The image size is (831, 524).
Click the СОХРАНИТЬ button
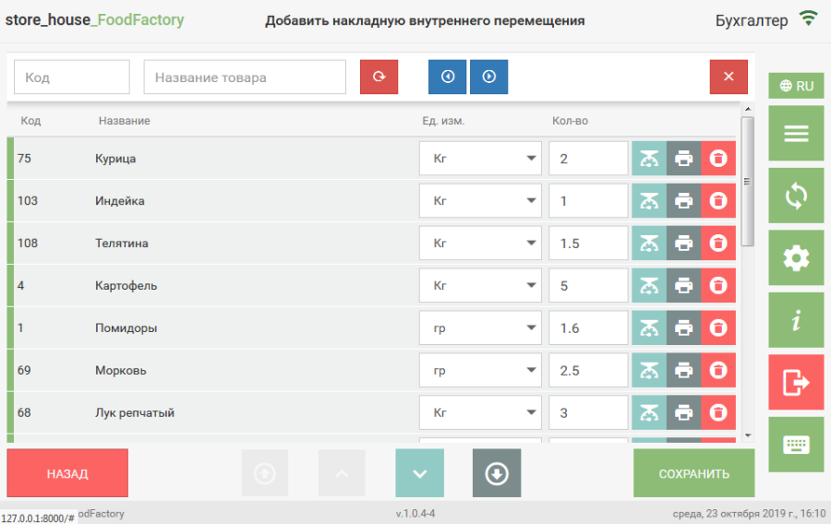693,474
